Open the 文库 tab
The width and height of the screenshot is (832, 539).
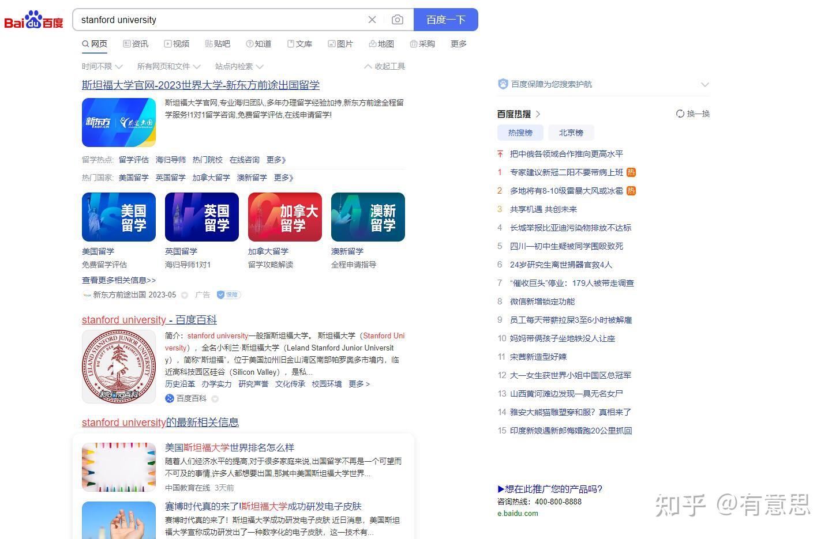(299, 44)
